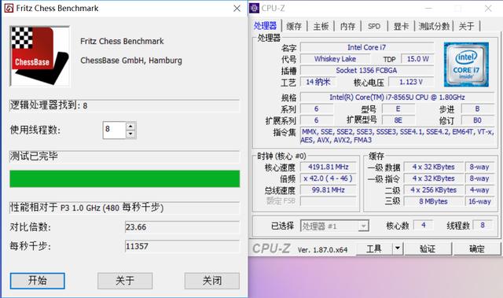The width and height of the screenshot is (503, 298).
Task: Close the Fritz Chess Benchmark window
Action: [237, 9]
